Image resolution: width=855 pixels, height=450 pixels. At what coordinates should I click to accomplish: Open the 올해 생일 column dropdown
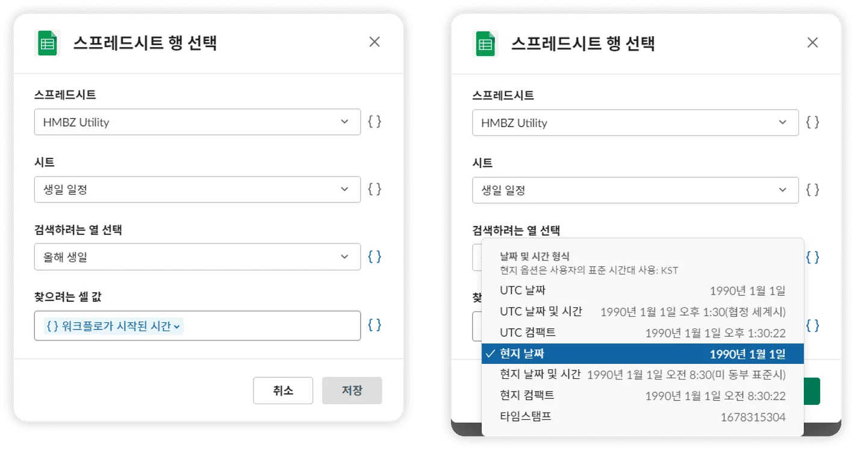point(197,257)
